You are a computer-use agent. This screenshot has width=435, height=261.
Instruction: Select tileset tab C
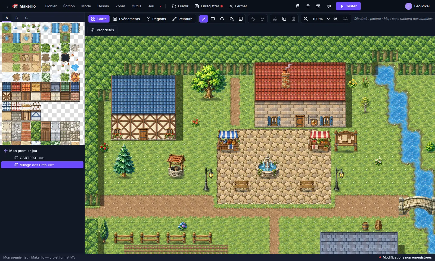click(x=26, y=18)
